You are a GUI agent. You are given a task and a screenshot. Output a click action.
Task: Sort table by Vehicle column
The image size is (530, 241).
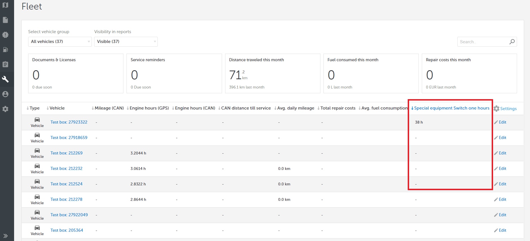tap(56, 108)
